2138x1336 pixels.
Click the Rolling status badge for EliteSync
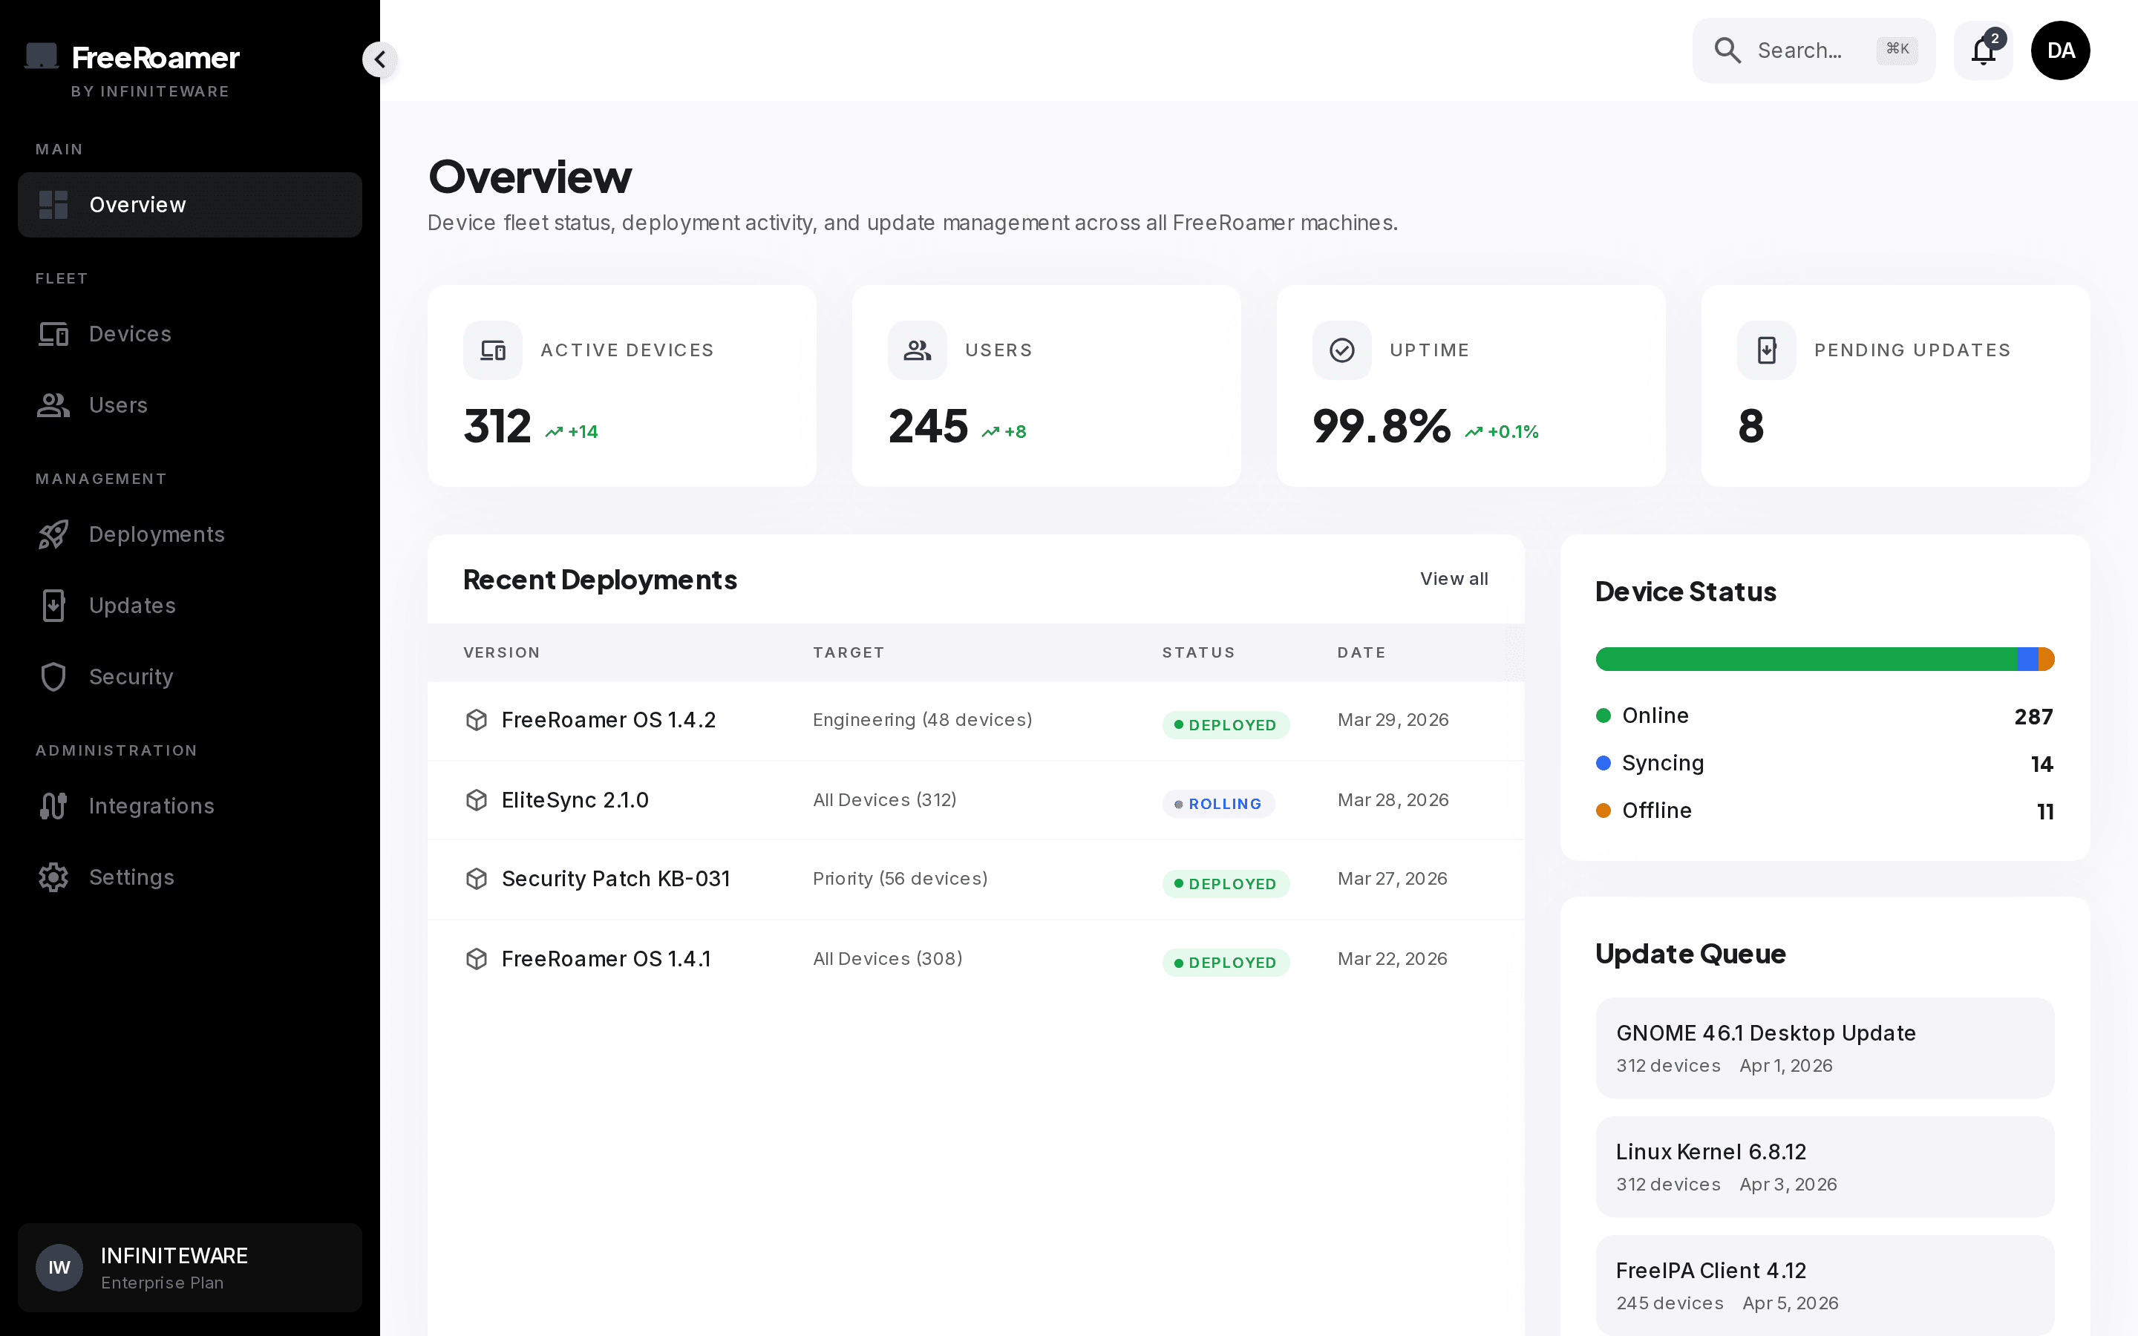1218,803
